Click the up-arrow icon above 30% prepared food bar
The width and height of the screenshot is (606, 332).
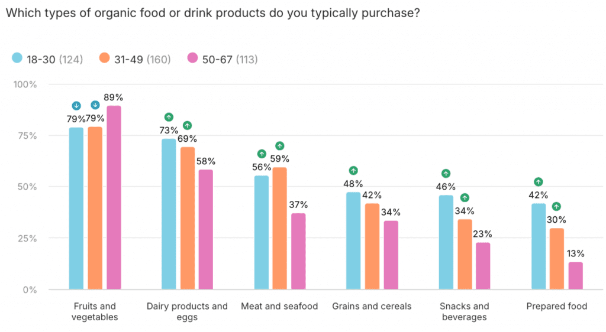(557, 207)
